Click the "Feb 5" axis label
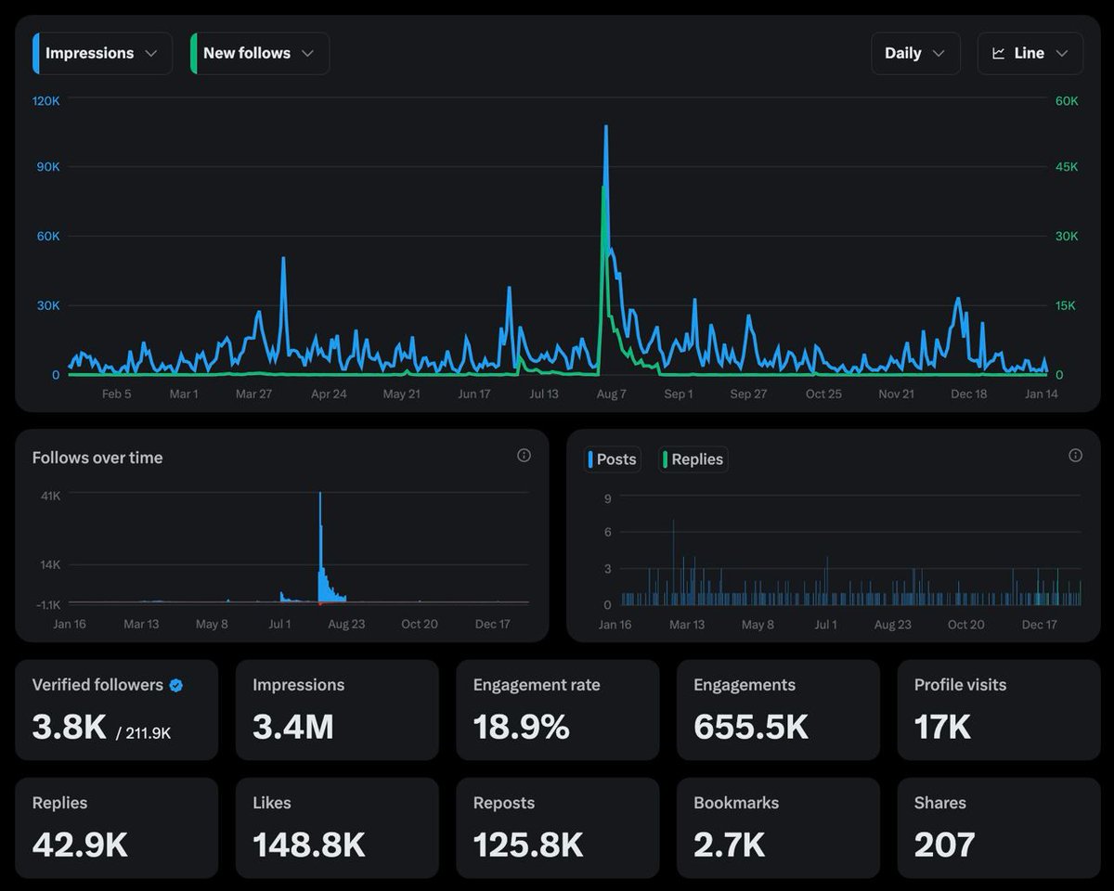 pyautogui.click(x=116, y=394)
